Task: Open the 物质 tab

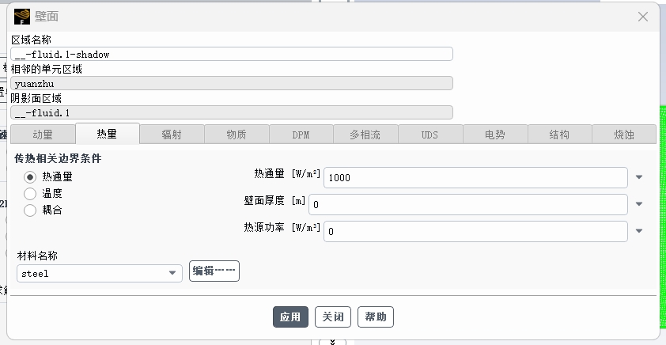Action: [x=236, y=135]
